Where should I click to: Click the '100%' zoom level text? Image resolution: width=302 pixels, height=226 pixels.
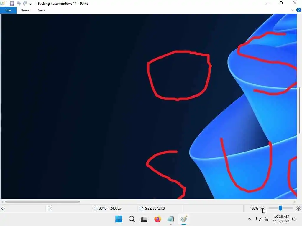click(x=254, y=208)
